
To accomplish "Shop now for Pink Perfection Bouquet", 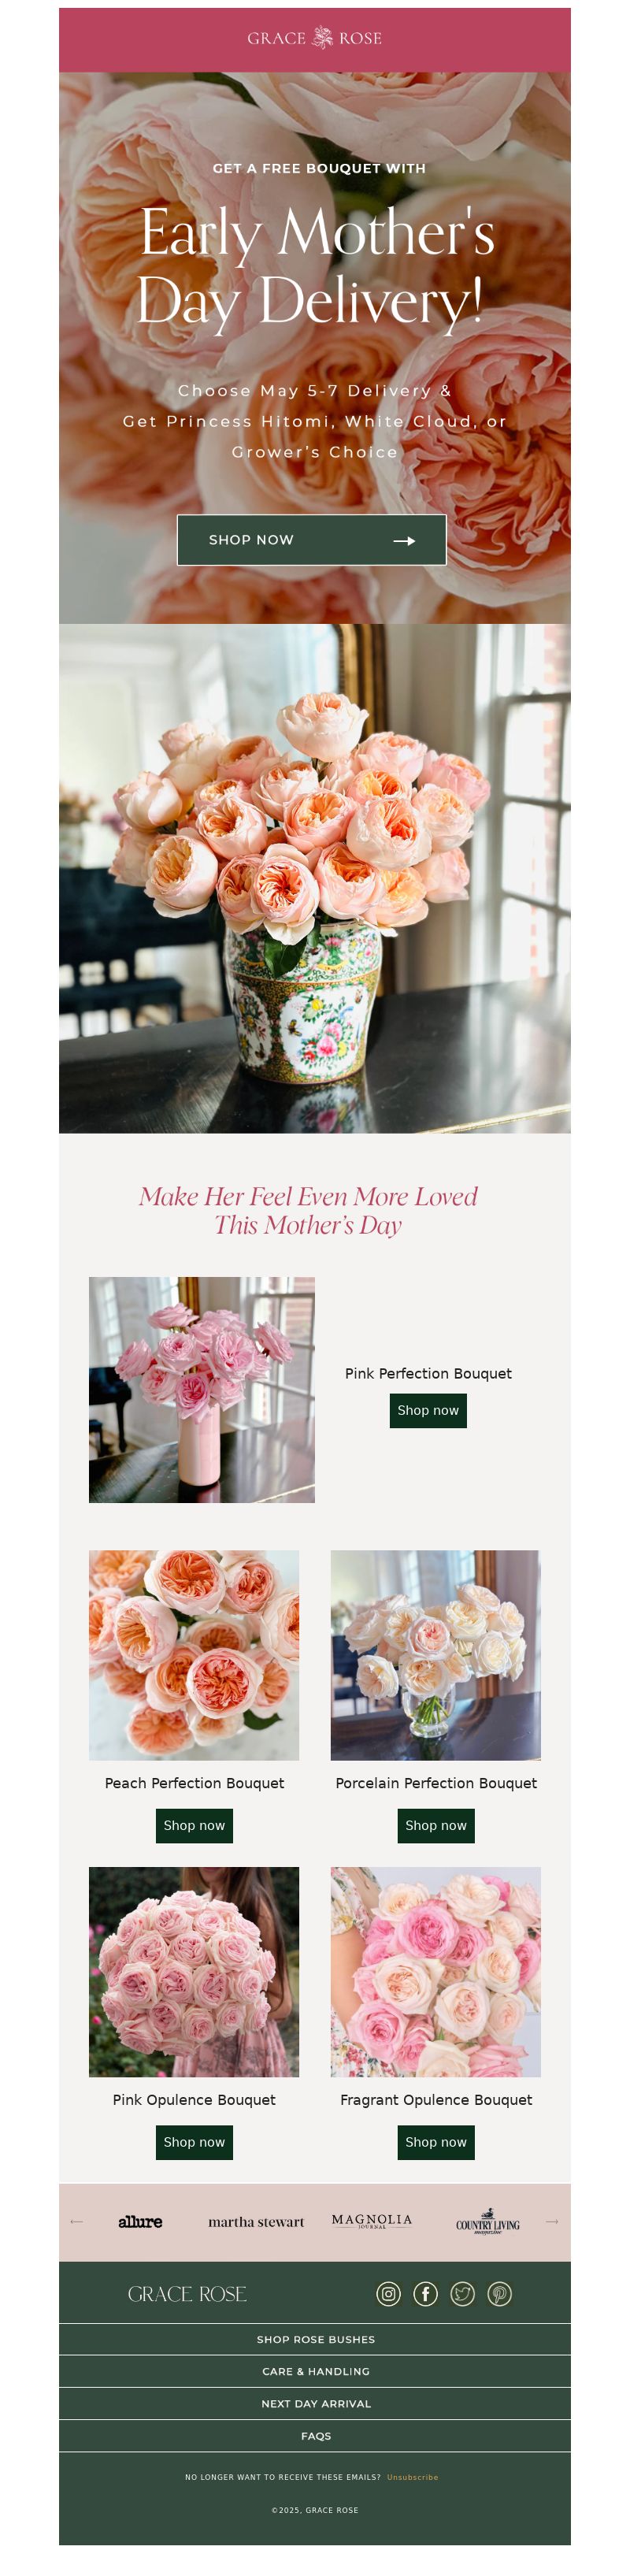I will coord(428,1410).
